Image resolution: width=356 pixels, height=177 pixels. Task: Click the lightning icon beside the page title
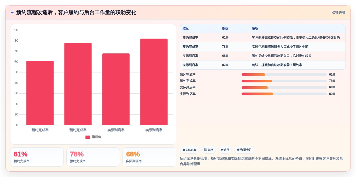point(12,13)
